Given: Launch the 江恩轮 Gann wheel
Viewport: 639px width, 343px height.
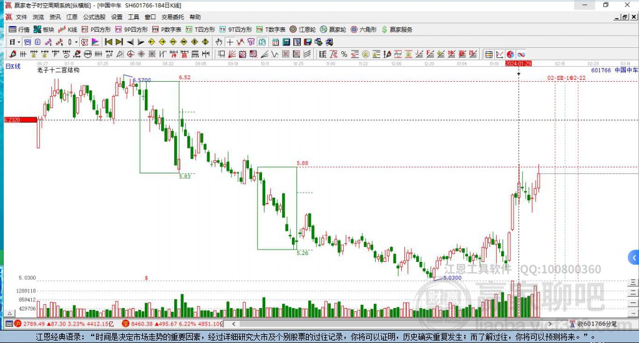Looking at the screenshot, I should pyautogui.click(x=303, y=29).
